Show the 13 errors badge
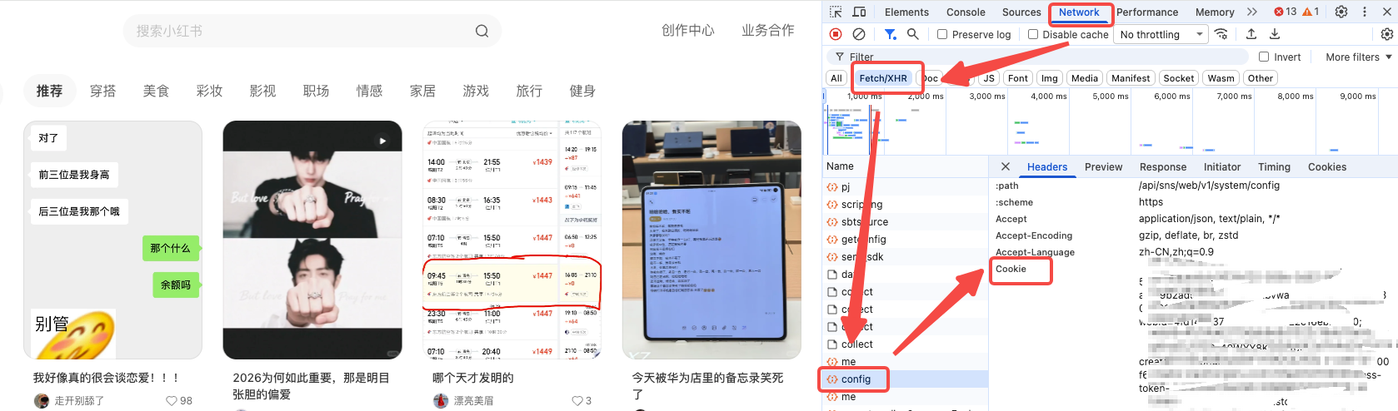Image resolution: width=1398 pixels, height=411 pixels. tap(1286, 12)
